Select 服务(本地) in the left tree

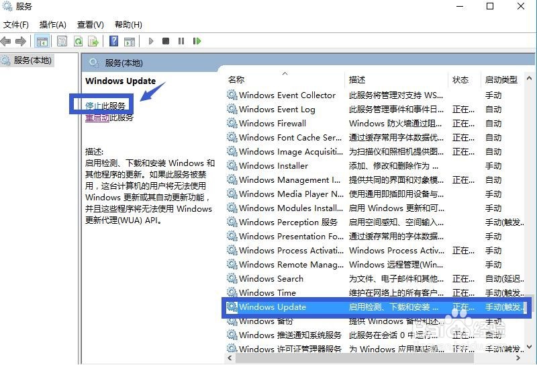point(32,60)
